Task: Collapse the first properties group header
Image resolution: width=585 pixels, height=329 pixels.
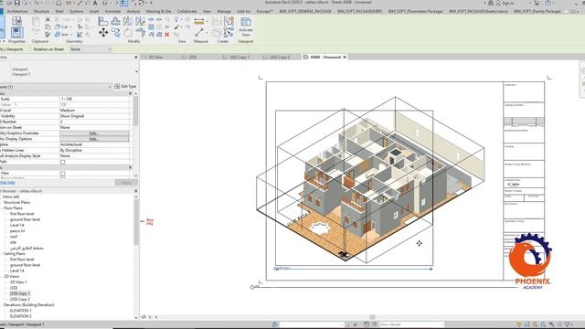Action: pos(130,93)
